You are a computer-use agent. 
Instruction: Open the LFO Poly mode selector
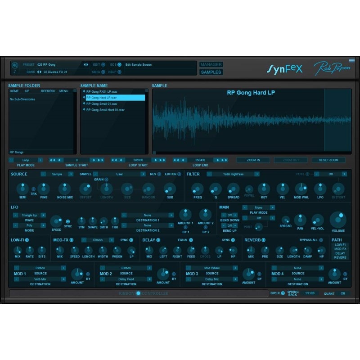(29, 225)
